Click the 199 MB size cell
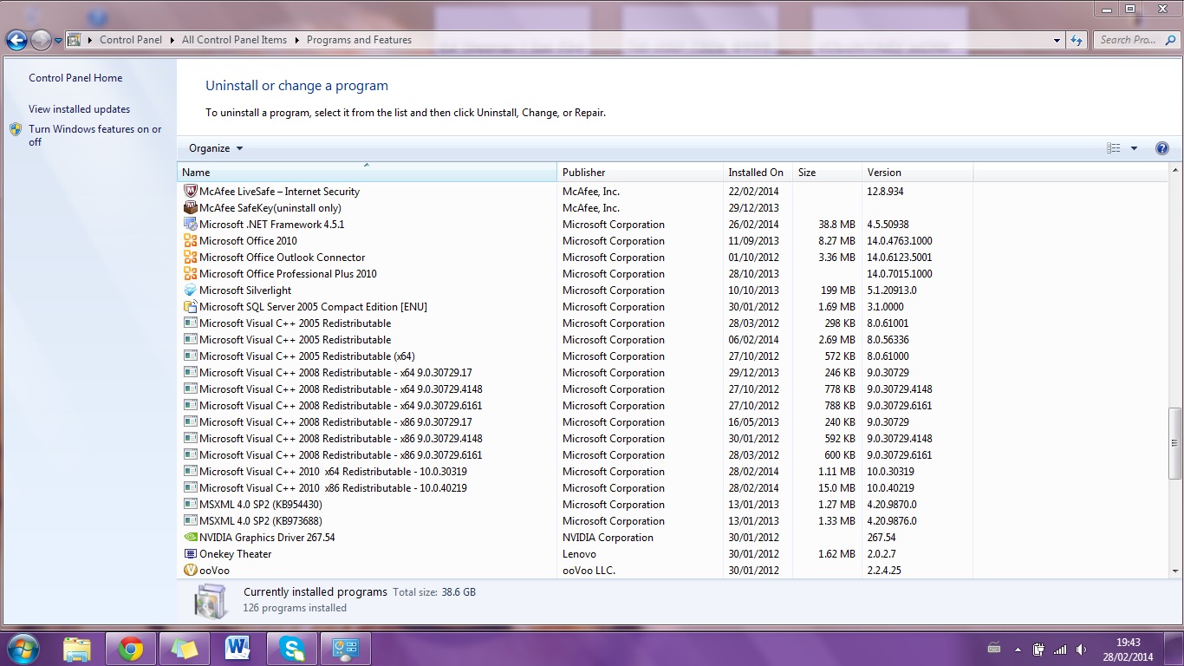This screenshot has width=1184, height=666. pos(837,291)
